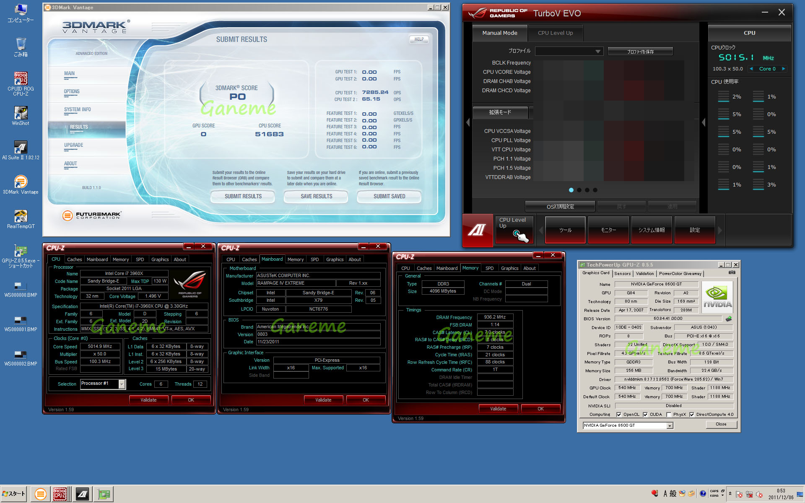Click the CPU Level Up pointer icon
805x503 pixels.
tap(520, 236)
